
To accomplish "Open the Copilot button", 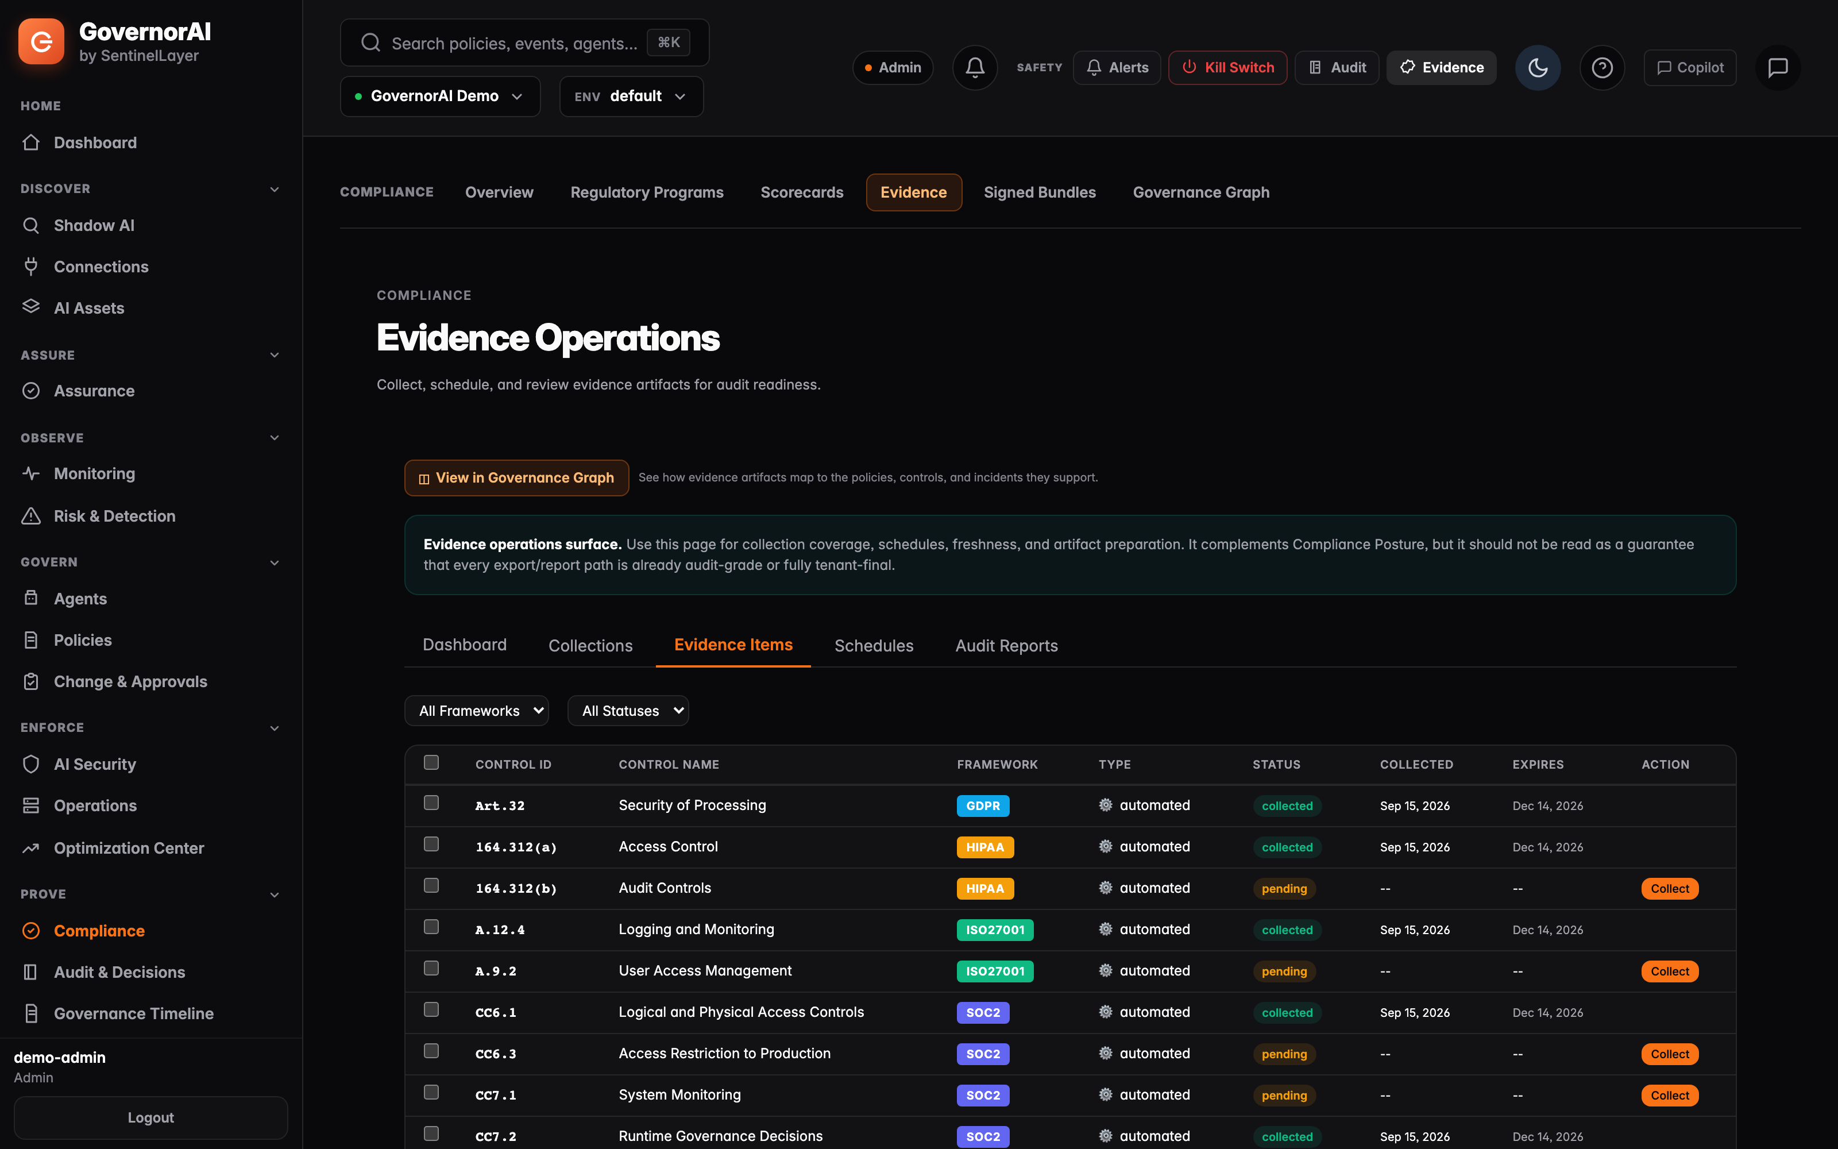I will pyautogui.click(x=1690, y=68).
